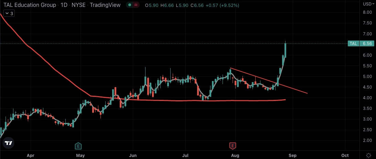Select the TAL price label 6.56
This screenshot has height=159, width=376.
(367, 44)
